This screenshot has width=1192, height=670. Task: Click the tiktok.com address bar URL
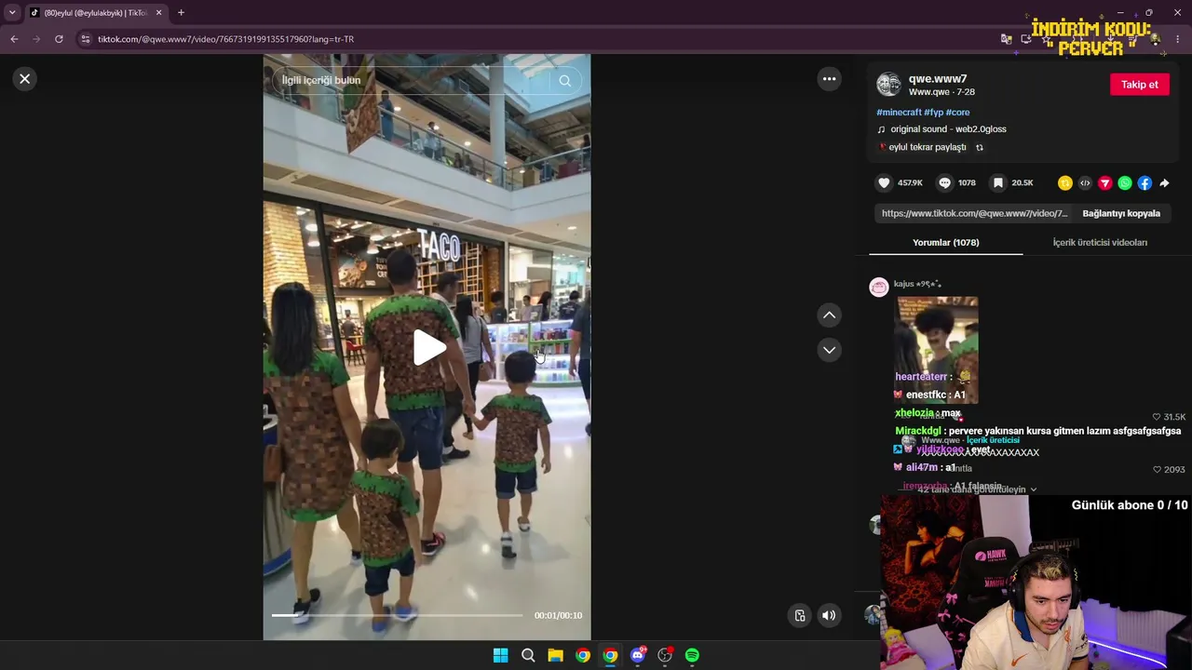225,39
